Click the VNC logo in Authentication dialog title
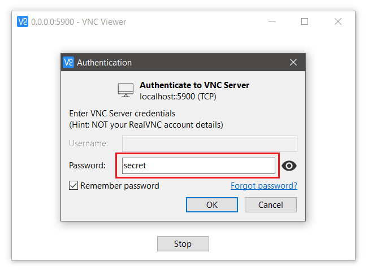 point(68,62)
